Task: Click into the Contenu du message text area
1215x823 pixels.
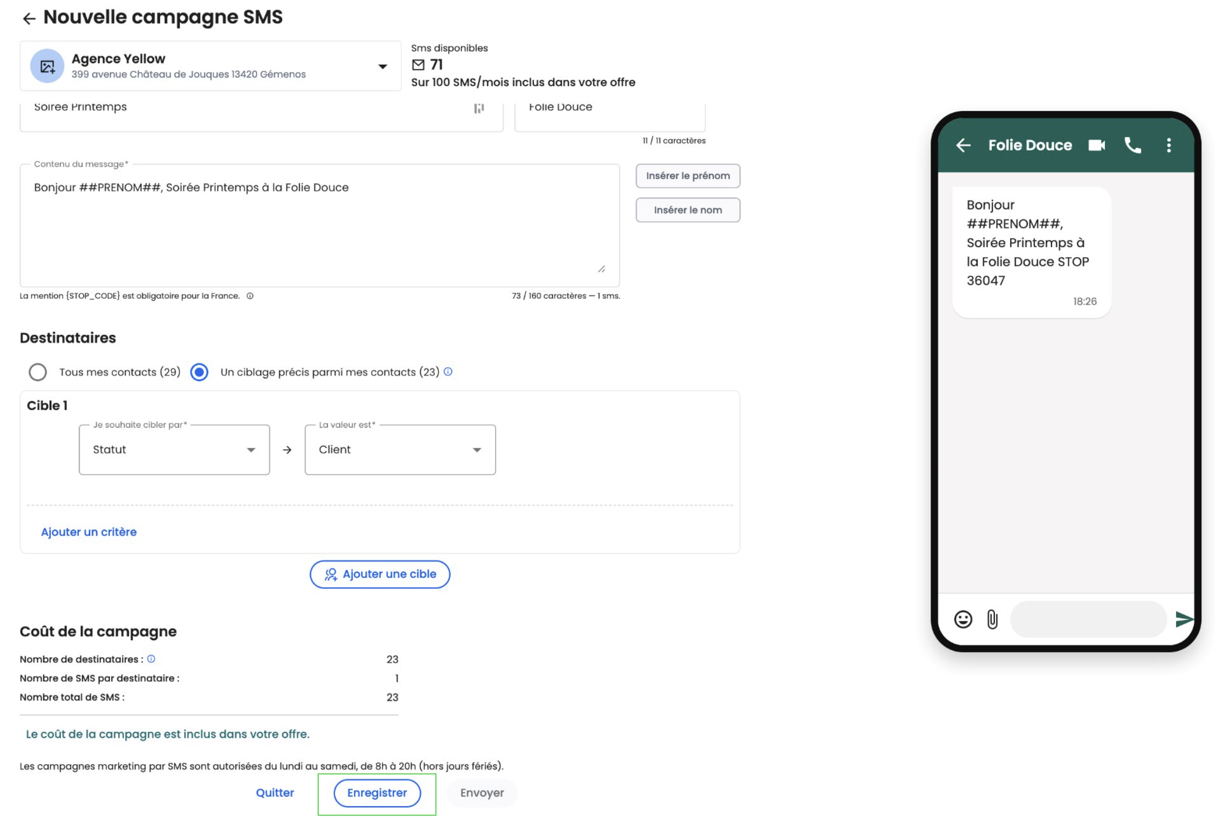Action: click(319, 225)
